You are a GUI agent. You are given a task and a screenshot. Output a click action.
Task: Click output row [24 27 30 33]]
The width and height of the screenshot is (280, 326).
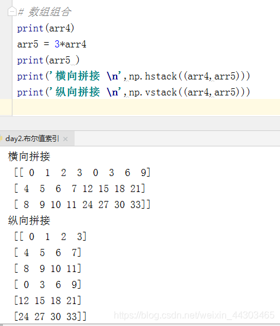[x=50, y=317]
